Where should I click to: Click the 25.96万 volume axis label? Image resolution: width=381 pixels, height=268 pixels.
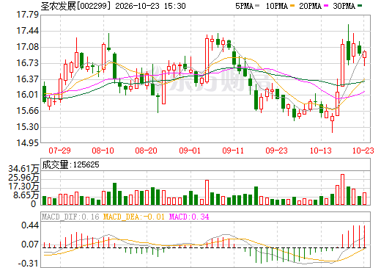pos(23,178)
